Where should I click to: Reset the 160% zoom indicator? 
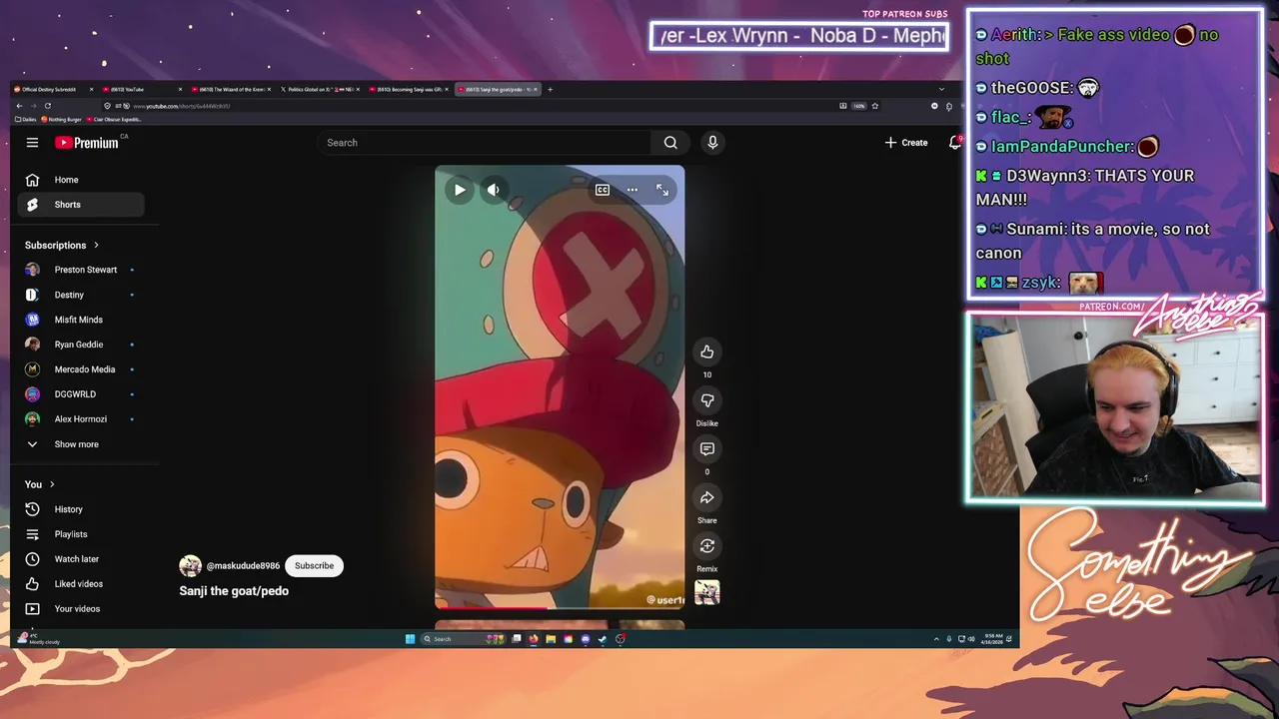pyautogui.click(x=858, y=106)
